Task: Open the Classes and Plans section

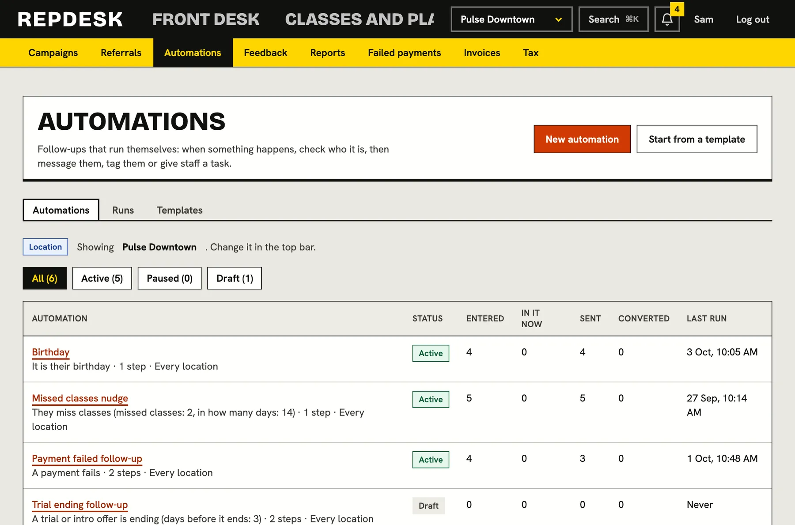Action: tap(360, 19)
